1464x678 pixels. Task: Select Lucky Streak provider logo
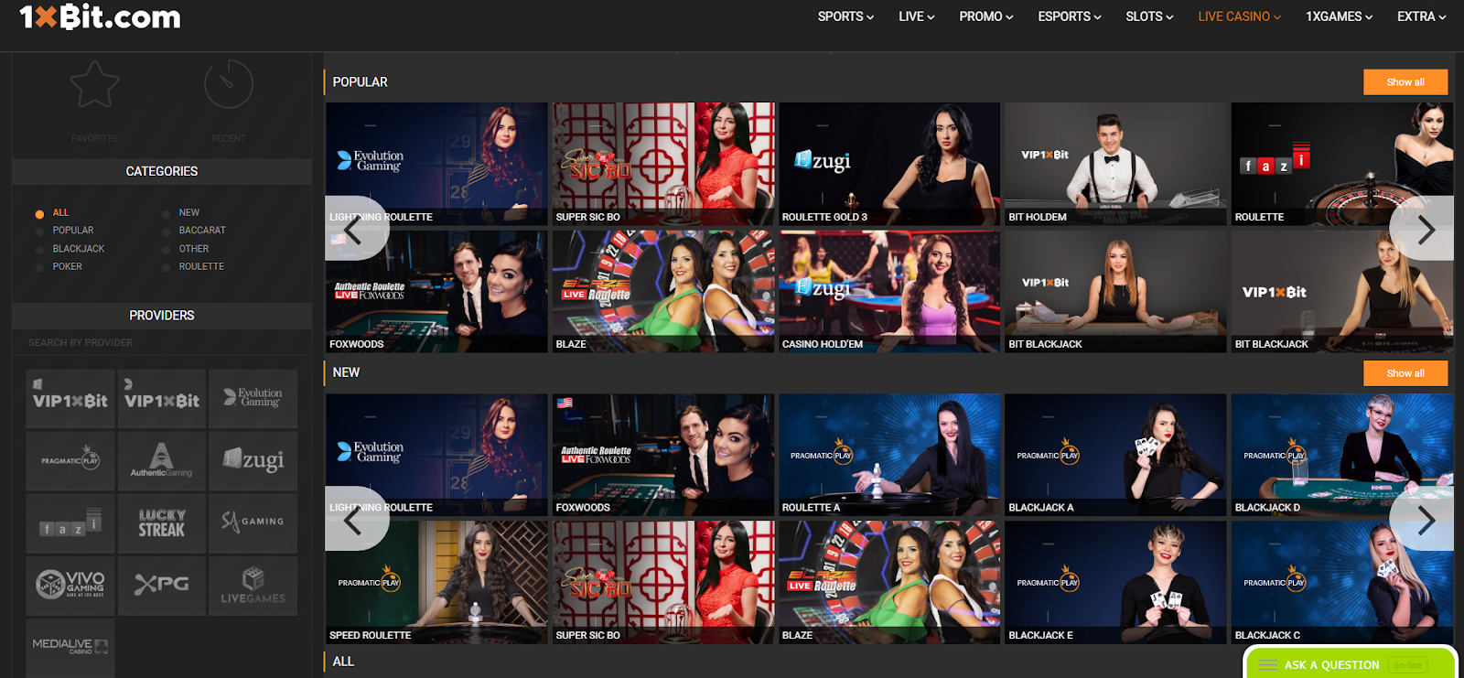161,522
